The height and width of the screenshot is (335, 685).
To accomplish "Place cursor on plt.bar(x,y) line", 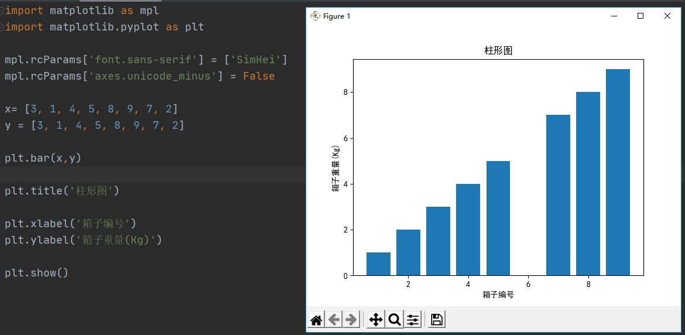I will pyautogui.click(x=43, y=158).
